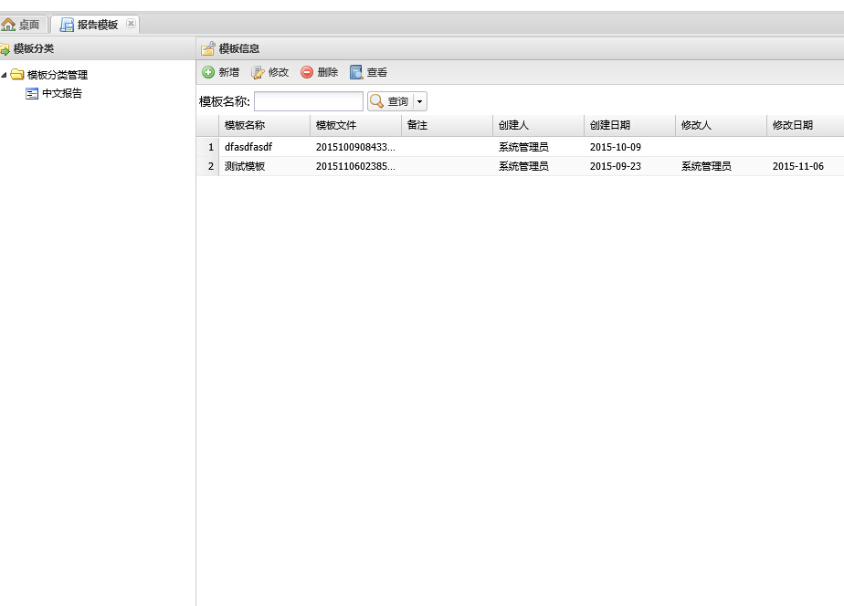Click the 修改日期 column header
Screen dimensions: 844x606
793,125
